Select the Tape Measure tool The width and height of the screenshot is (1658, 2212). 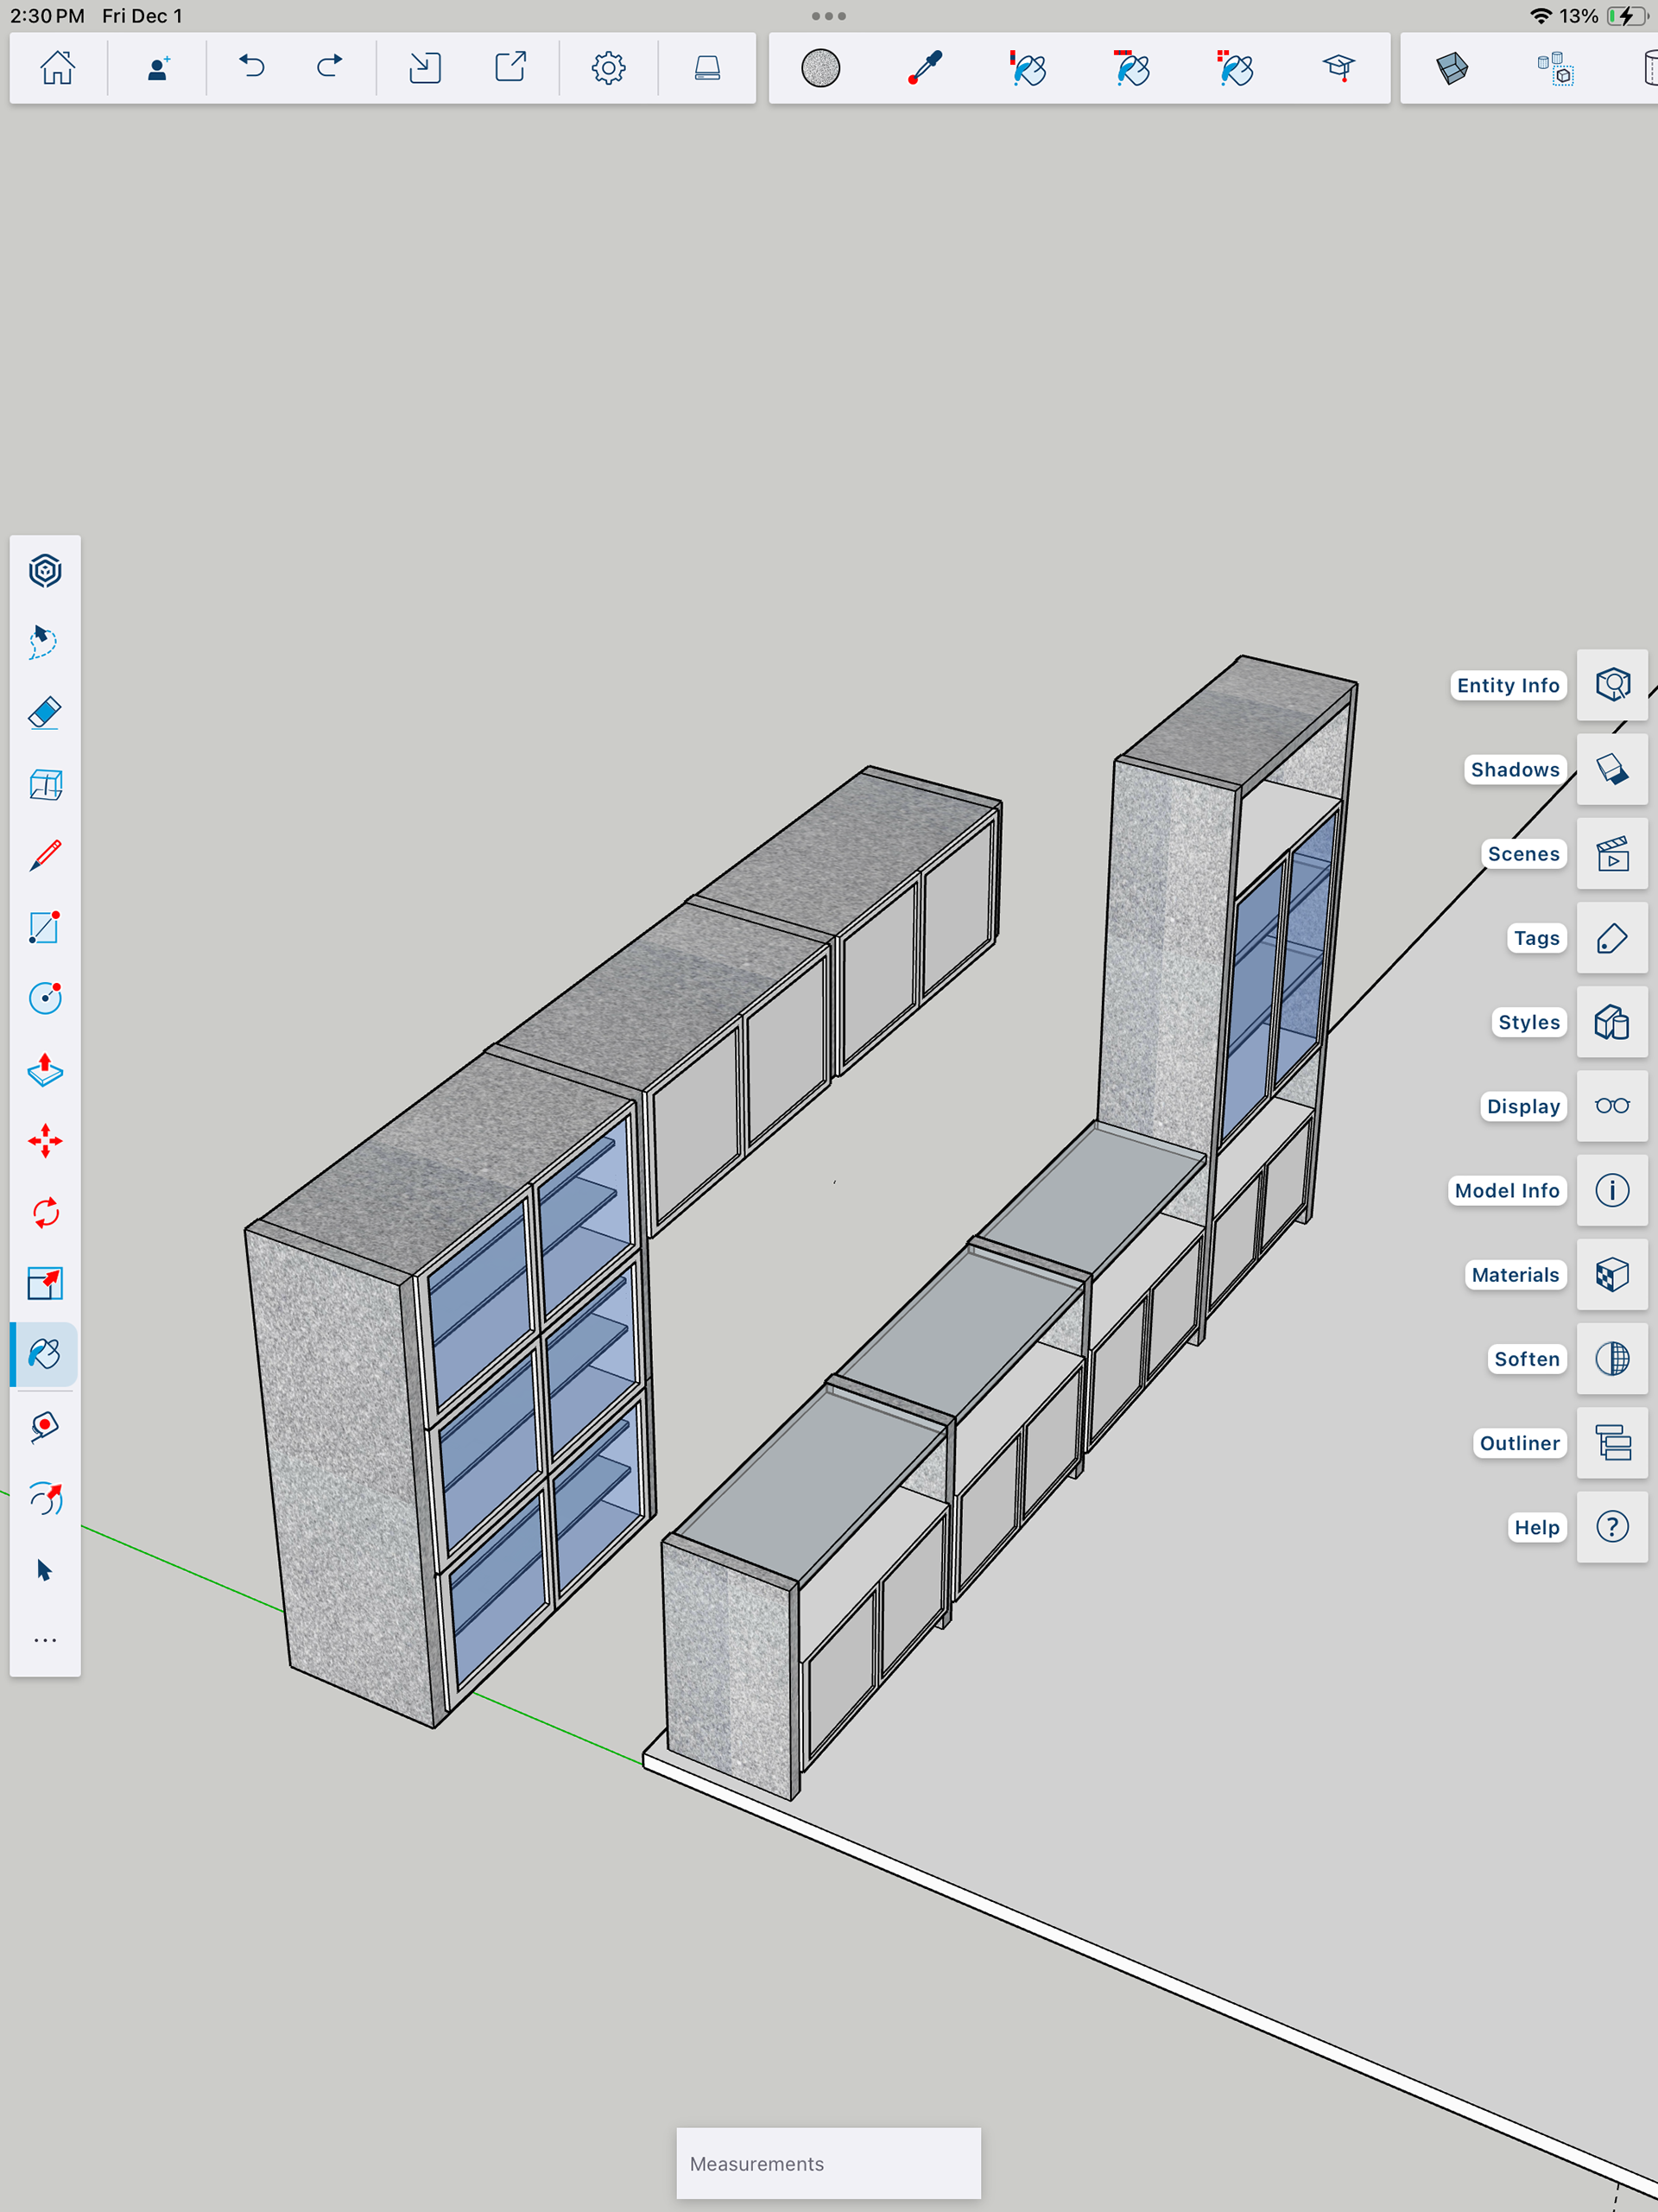click(x=45, y=1426)
